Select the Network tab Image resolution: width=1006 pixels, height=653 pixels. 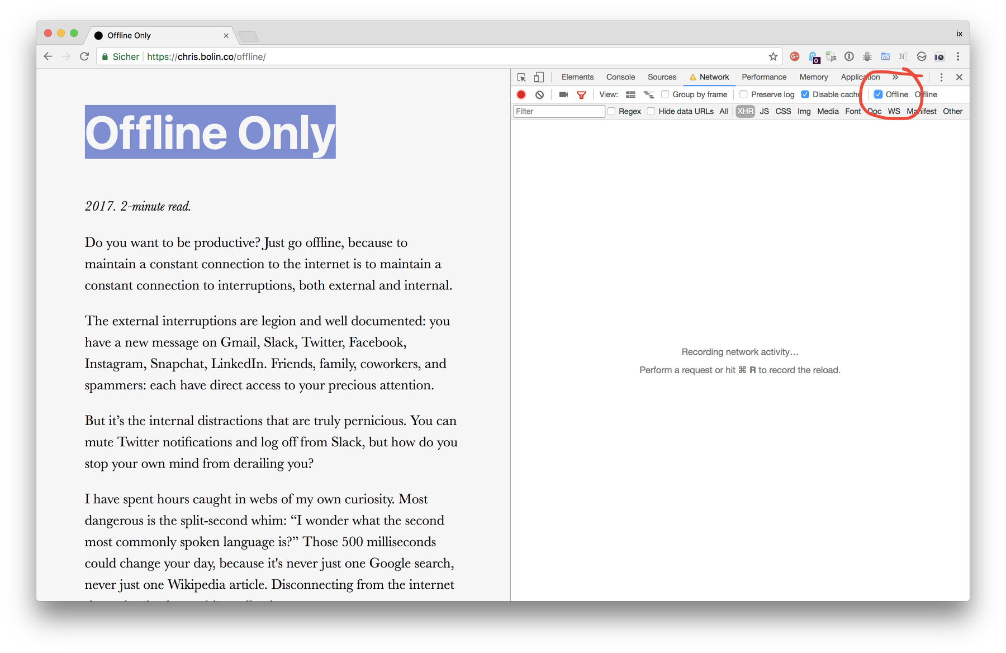click(x=709, y=77)
